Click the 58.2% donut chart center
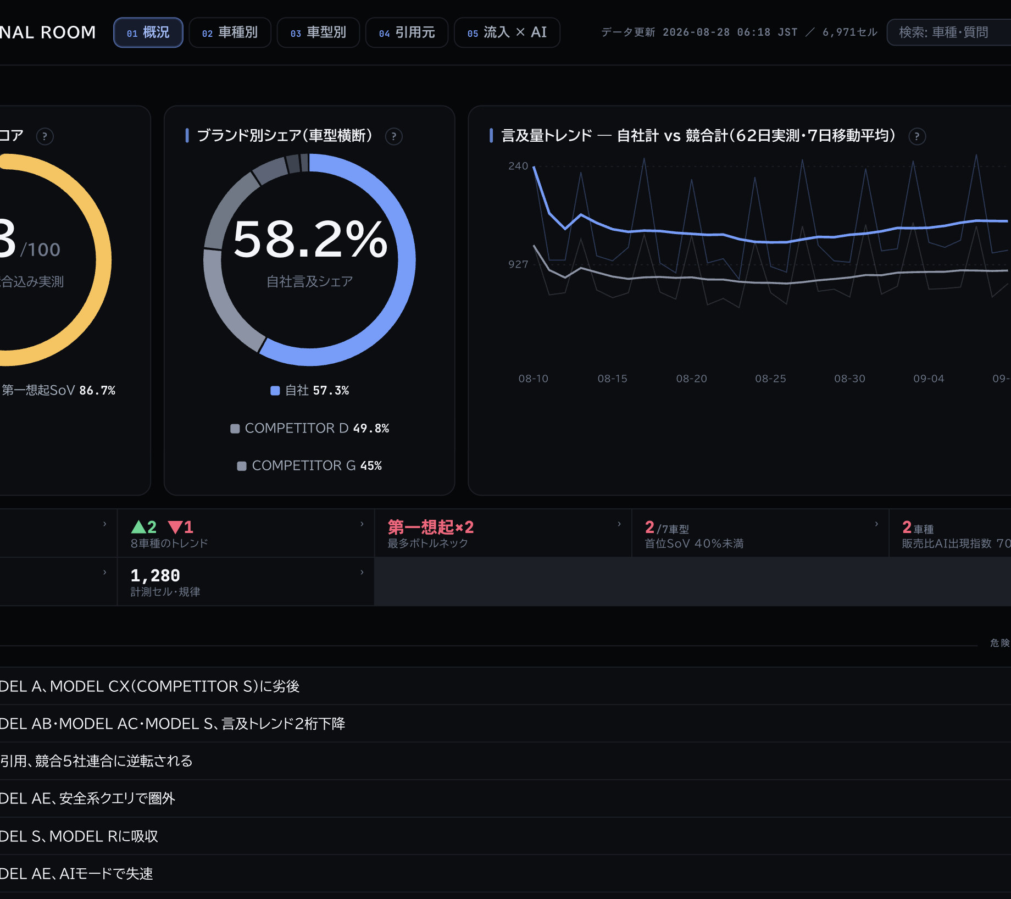 [x=309, y=259]
